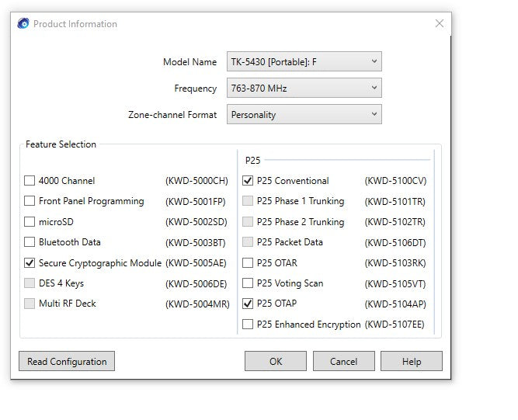Image resolution: width=518 pixels, height=420 pixels.
Task: Click the Product Information title text
Action: [x=75, y=24]
